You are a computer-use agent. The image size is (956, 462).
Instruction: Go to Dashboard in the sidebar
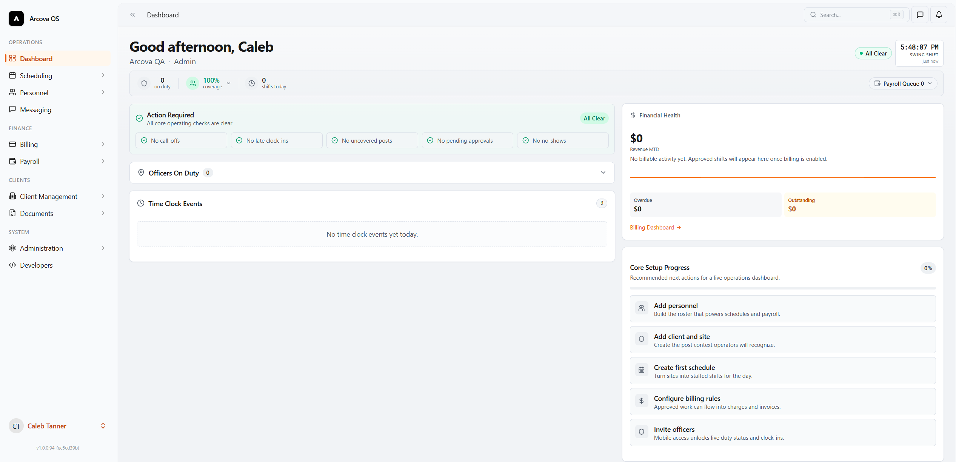click(58, 59)
